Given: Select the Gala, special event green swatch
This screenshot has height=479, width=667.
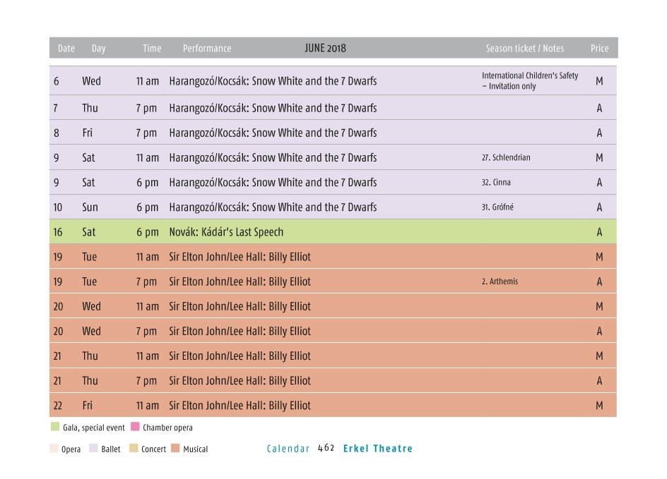Looking at the screenshot, I should point(55,427).
